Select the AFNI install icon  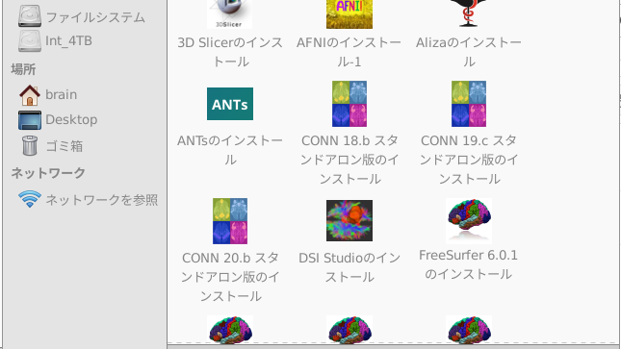pyautogui.click(x=349, y=14)
